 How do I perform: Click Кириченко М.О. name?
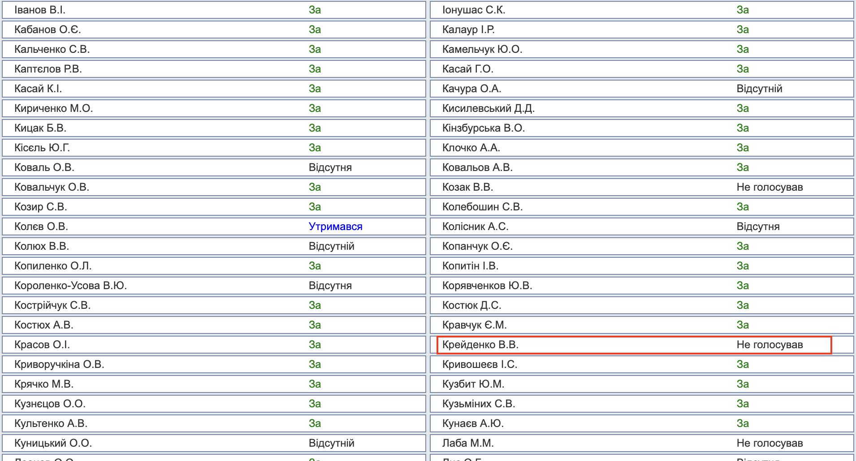coord(53,108)
